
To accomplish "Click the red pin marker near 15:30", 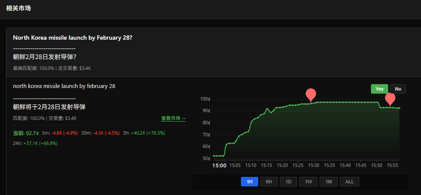I will coord(310,94).
